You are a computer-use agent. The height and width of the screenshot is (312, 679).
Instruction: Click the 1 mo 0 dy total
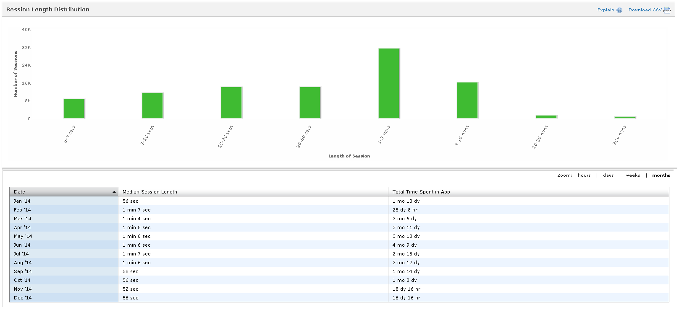(x=404, y=280)
